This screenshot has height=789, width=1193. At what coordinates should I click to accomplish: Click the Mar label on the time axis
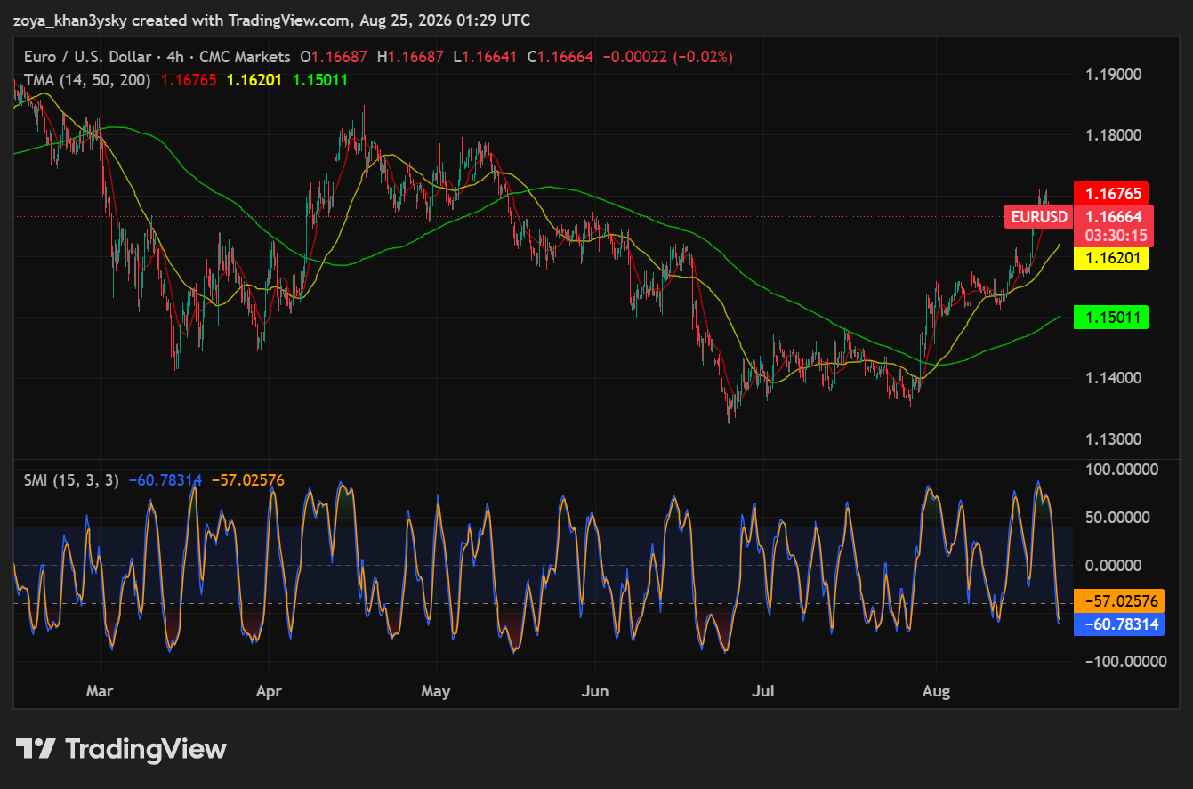click(100, 691)
